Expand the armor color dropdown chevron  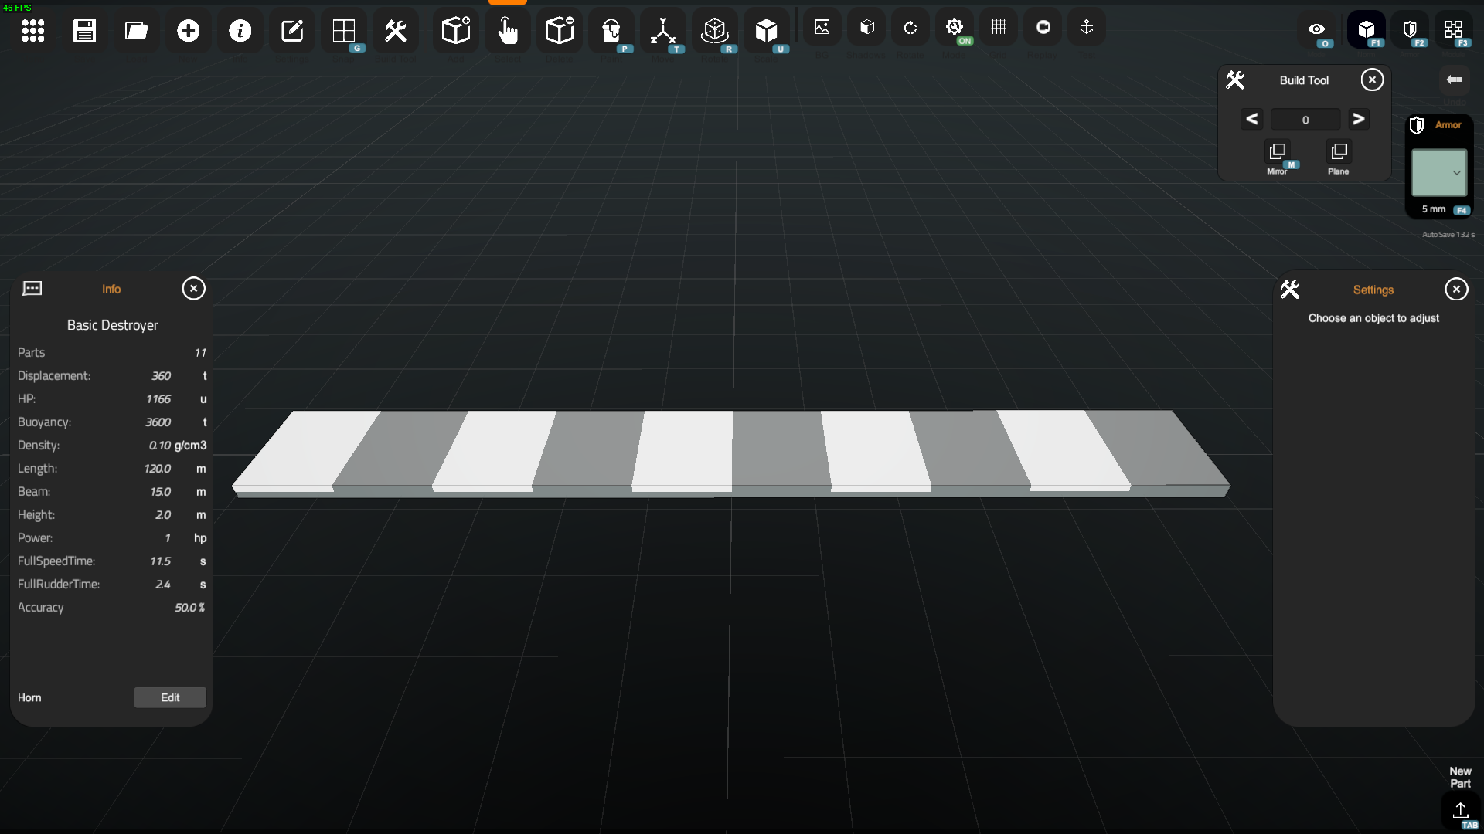pos(1456,173)
